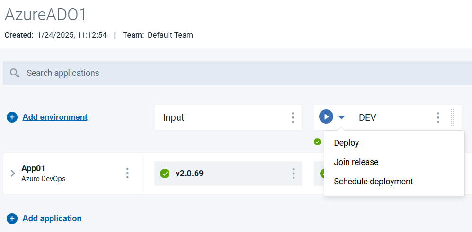Choose Join release menu option
Image resolution: width=472 pixels, height=232 pixels.
[x=356, y=162]
